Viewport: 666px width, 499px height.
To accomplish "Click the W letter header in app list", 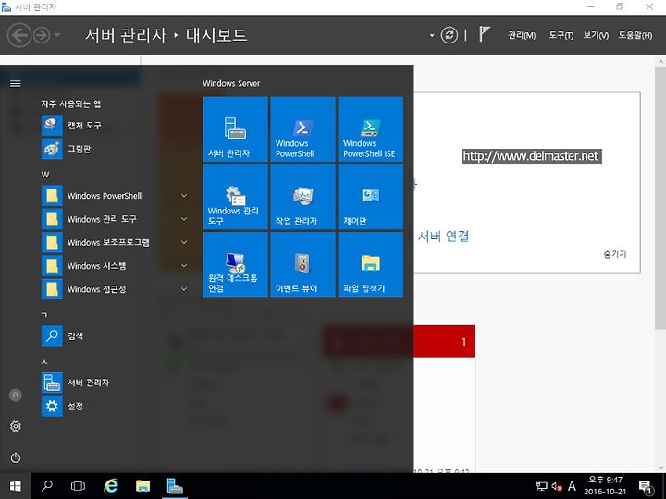I will [x=45, y=175].
